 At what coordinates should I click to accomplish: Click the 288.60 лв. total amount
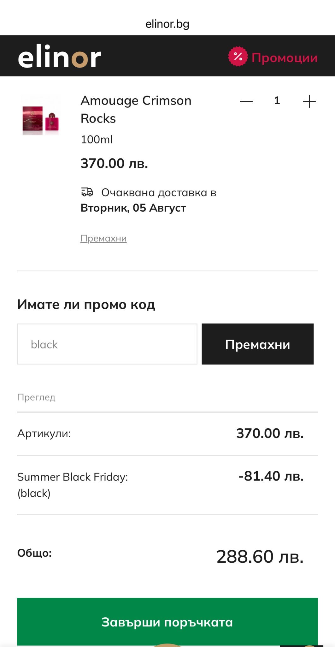coord(260,557)
